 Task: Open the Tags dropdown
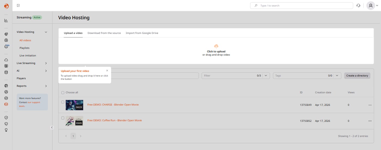point(307,76)
